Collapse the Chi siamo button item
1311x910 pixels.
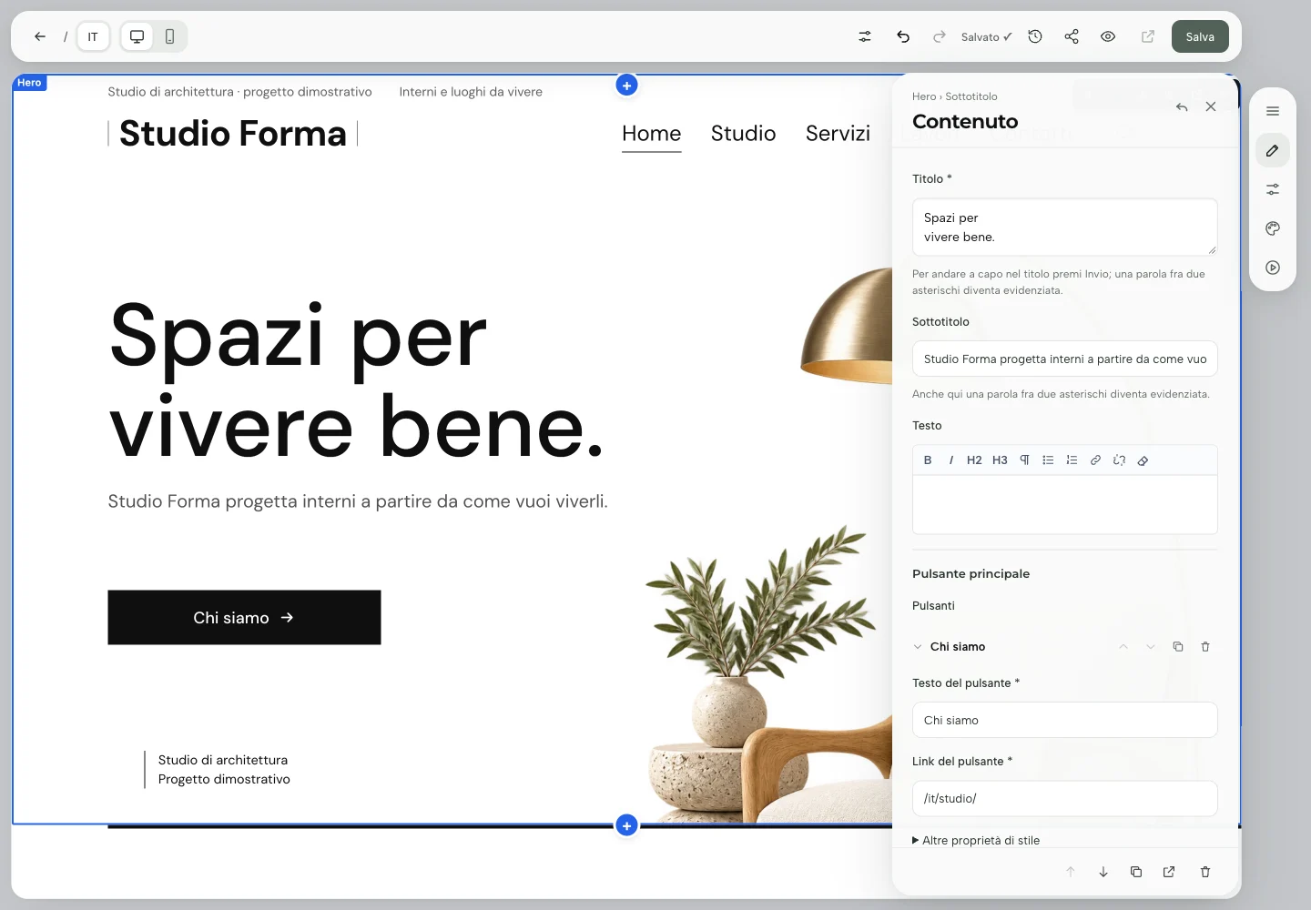point(918,647)
